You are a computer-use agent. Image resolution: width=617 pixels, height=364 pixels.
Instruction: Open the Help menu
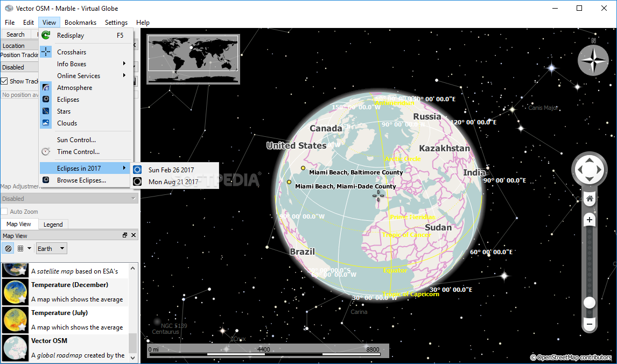(143, 23)
